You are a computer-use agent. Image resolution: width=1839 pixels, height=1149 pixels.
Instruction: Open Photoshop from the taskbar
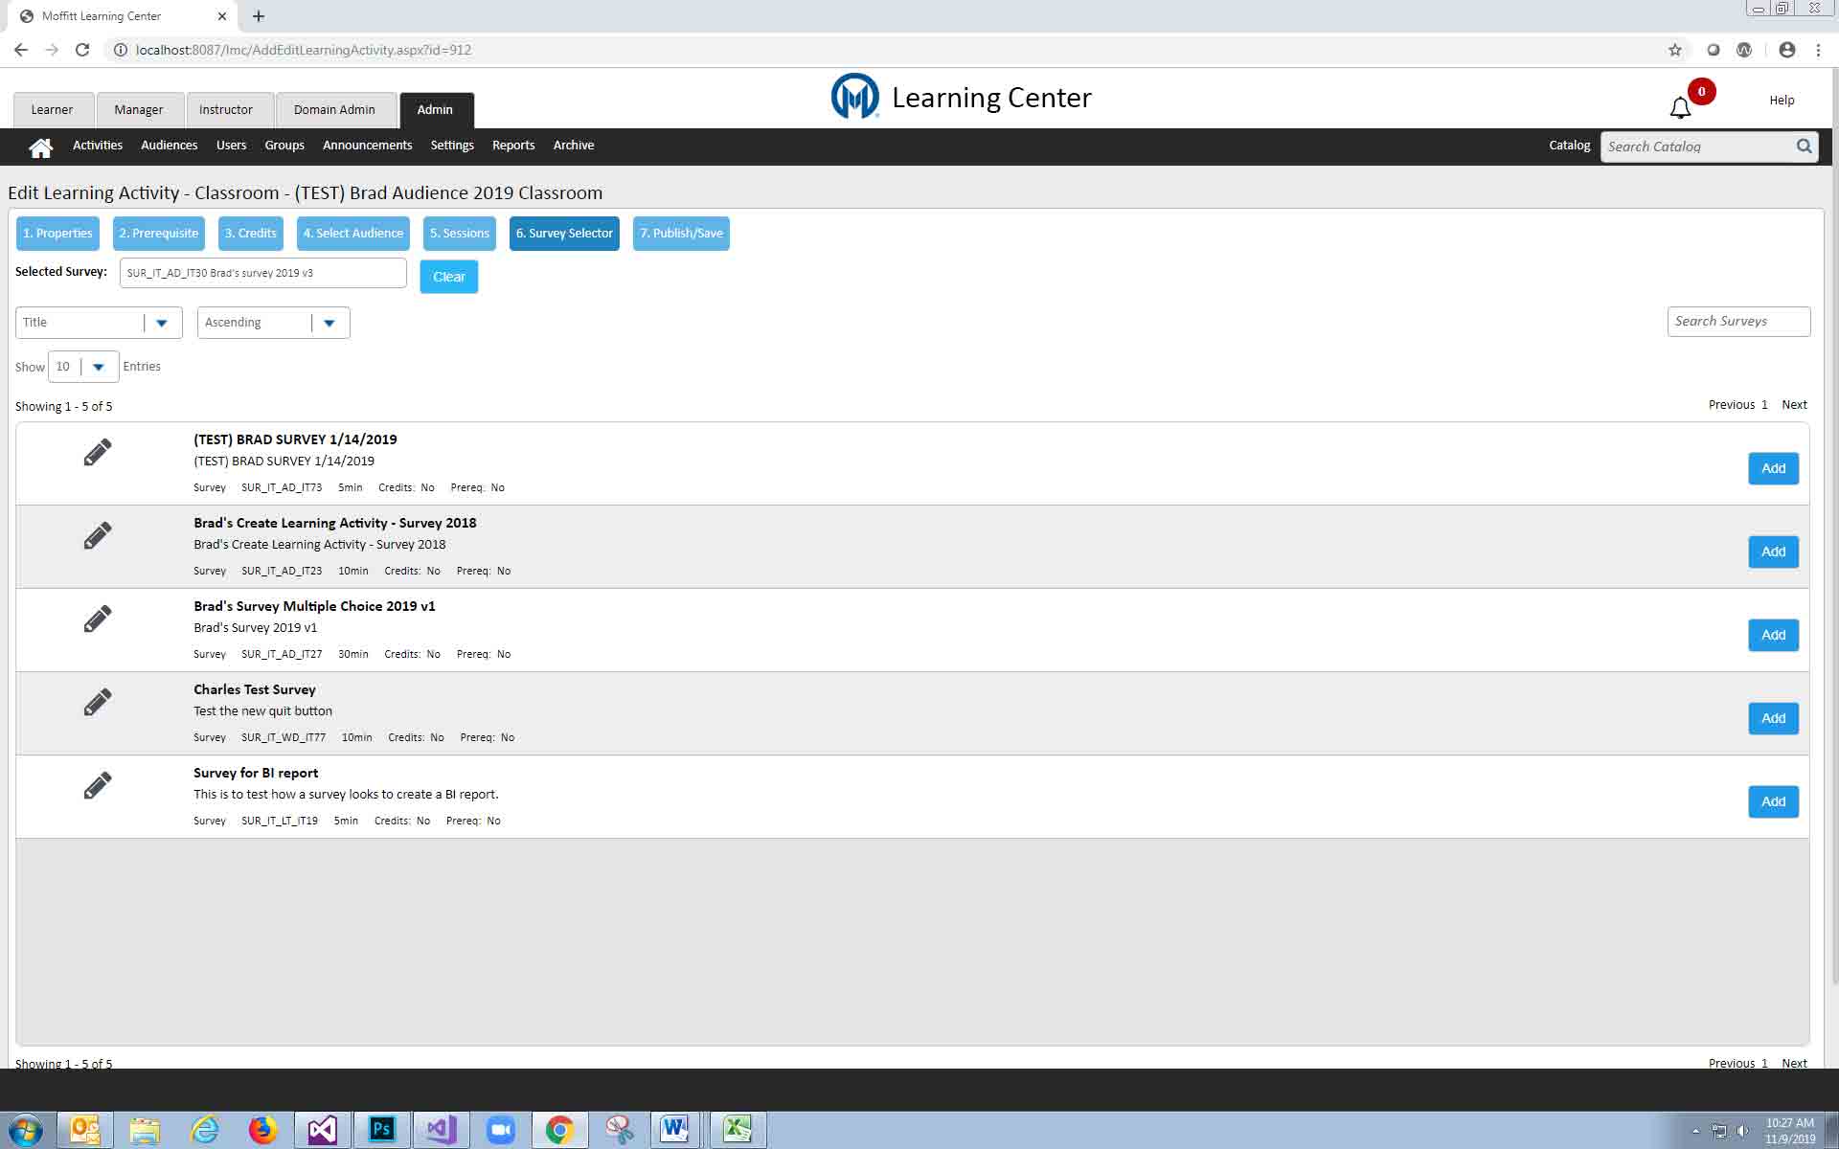coord(381,1130)
